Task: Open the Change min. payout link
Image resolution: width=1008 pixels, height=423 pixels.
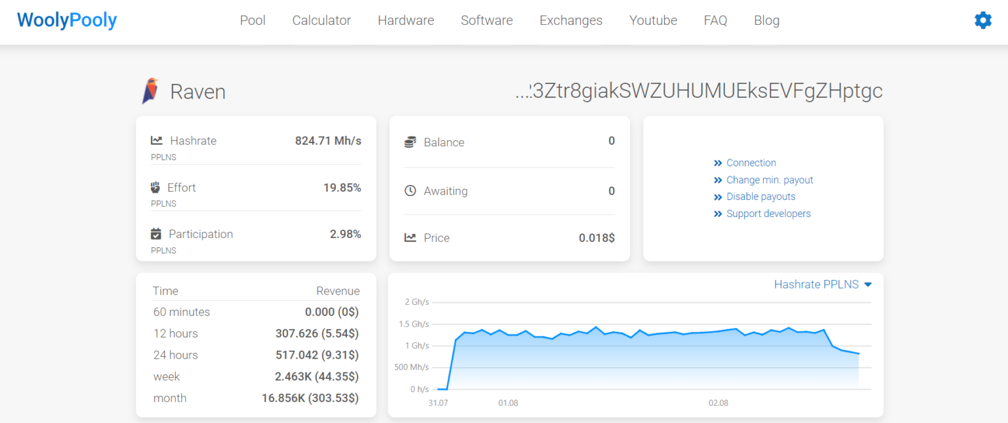Action: click(x=769, y=180)
